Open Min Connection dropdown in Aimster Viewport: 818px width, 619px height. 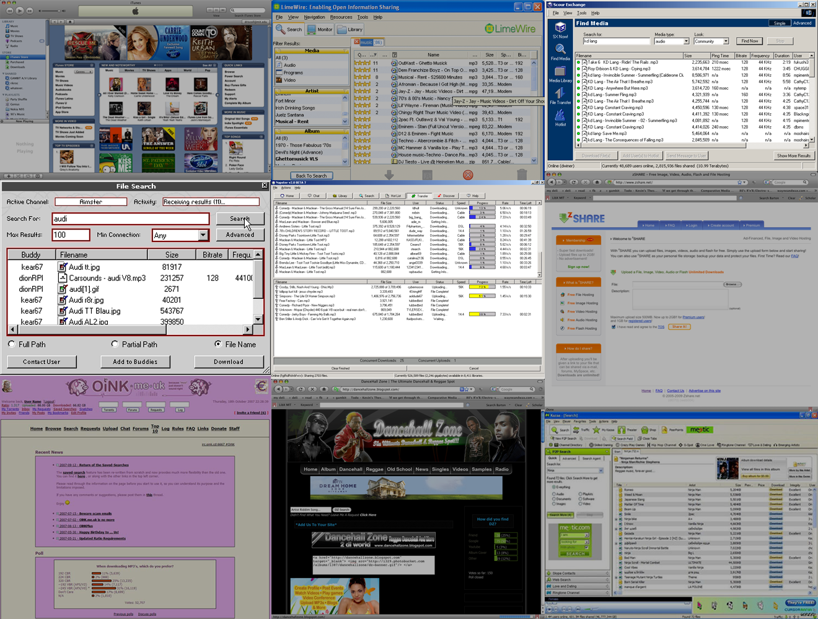pos(203,235)
